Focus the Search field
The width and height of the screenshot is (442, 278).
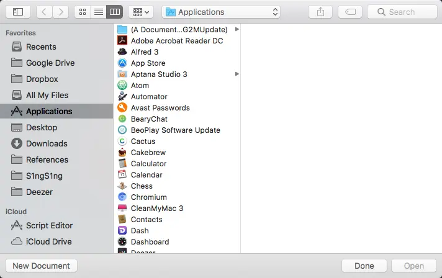point(402,12)
